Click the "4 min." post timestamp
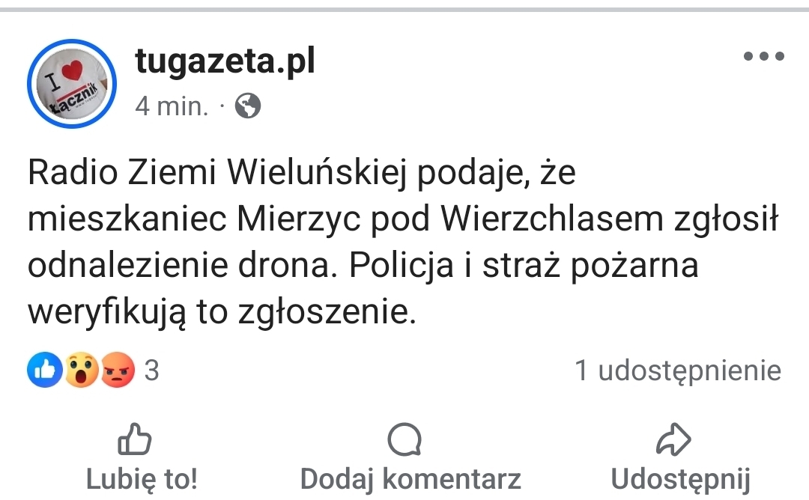Screen dimensions: 809x500 pos(172,106)
